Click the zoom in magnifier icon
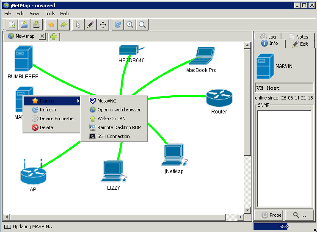 click(x=130, y=25)
